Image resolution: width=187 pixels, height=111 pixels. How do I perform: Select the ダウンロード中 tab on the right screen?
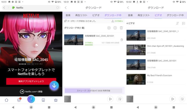(x=175, y=15)
